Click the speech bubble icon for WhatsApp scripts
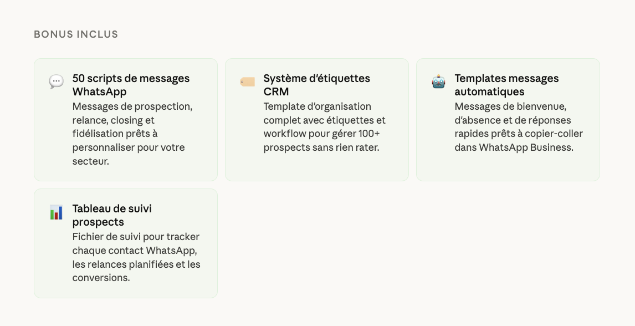The height and width of the screenshot is (326, 635). point(56,82)
